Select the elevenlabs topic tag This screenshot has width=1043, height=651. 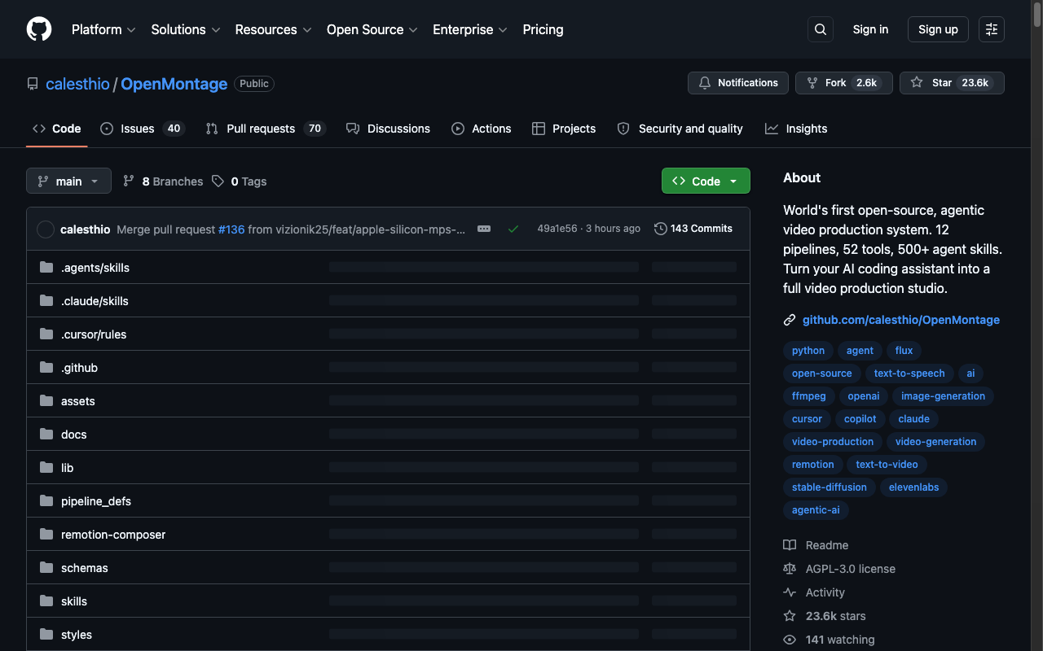click(914, 487)
